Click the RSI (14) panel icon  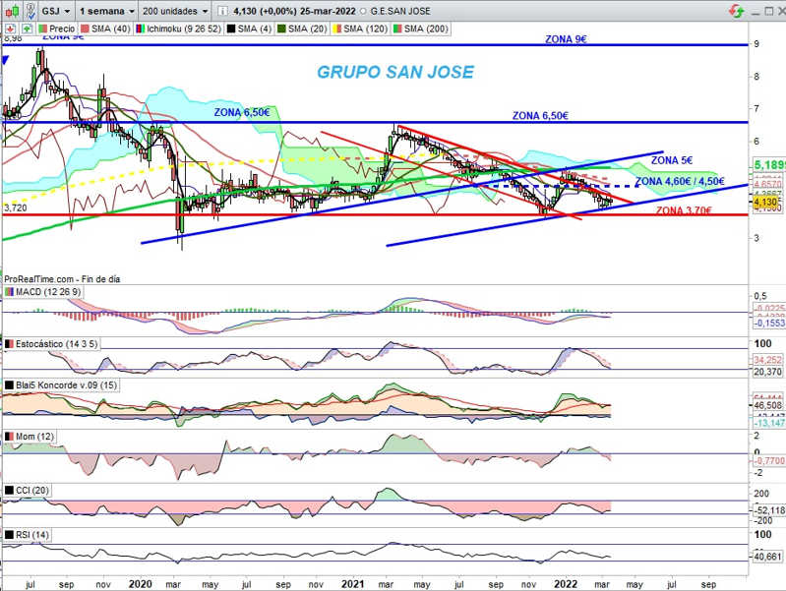coord(9,535)
